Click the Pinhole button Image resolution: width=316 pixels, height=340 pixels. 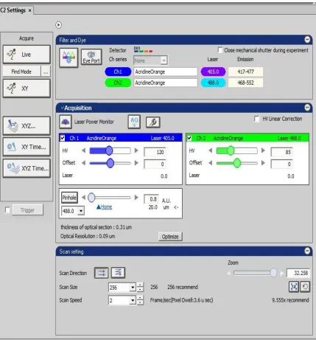coord(69,198)
